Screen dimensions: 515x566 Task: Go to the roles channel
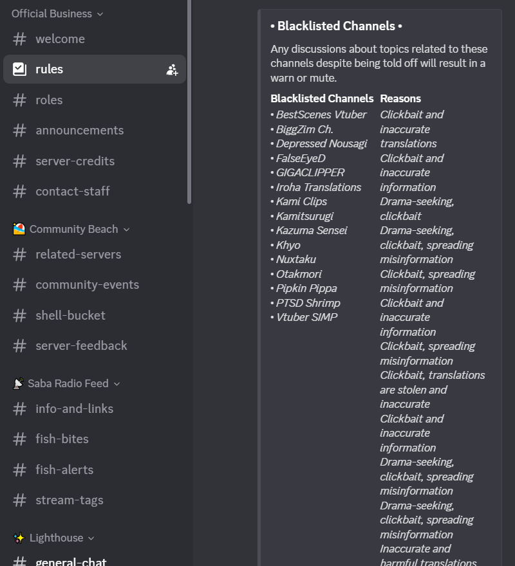49,100
